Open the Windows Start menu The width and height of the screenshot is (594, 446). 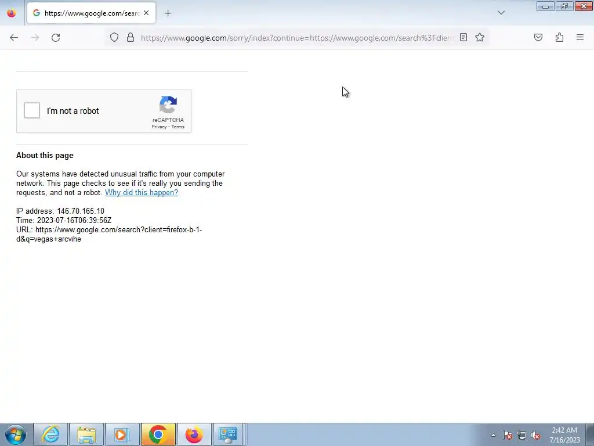(x=16, y=434)
